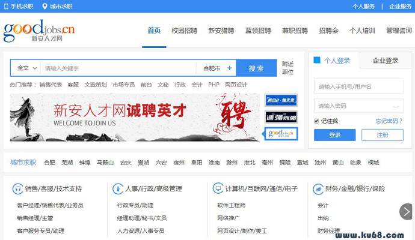Click the 登录 button
Image resolution: width=415 pixels, height=240 pixels.
coord(334,135)
